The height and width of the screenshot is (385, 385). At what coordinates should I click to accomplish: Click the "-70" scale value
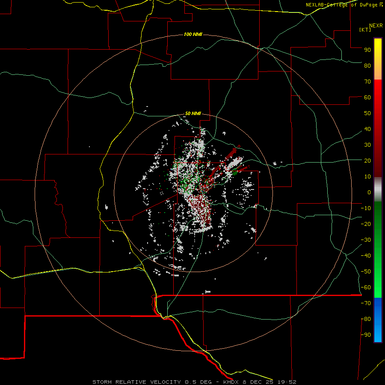[366, 303]
